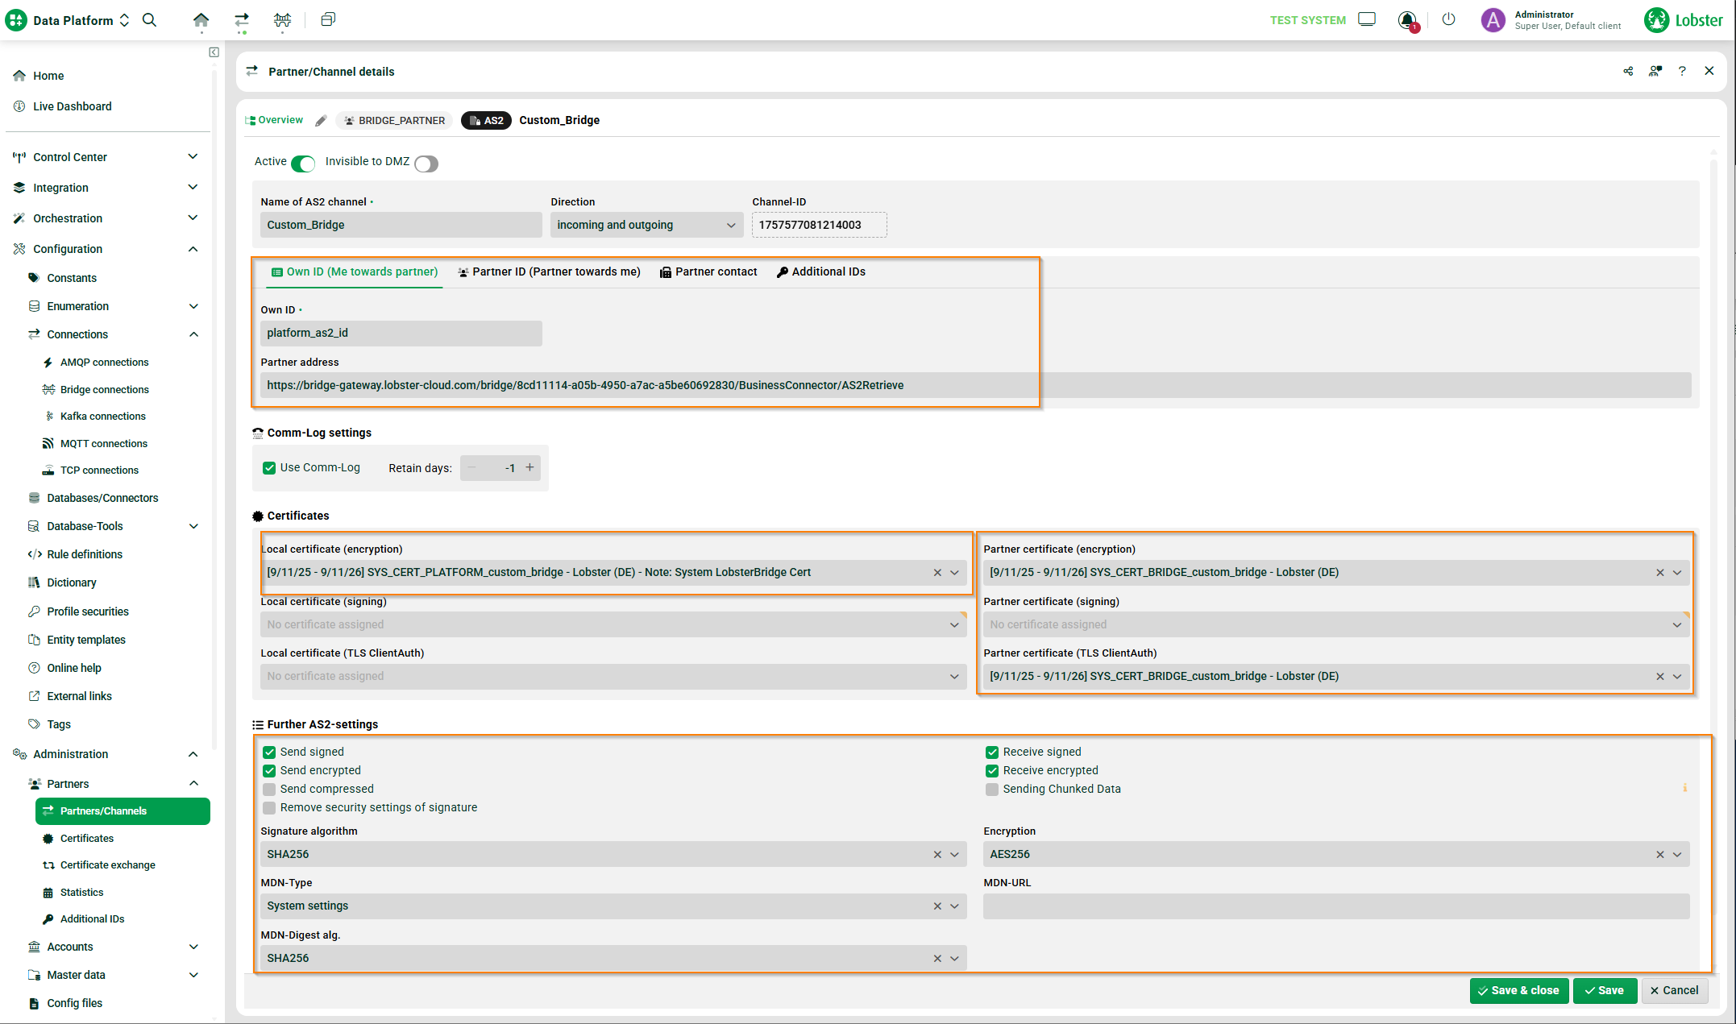Click the Own ID input field

click(x=401, y=333)
